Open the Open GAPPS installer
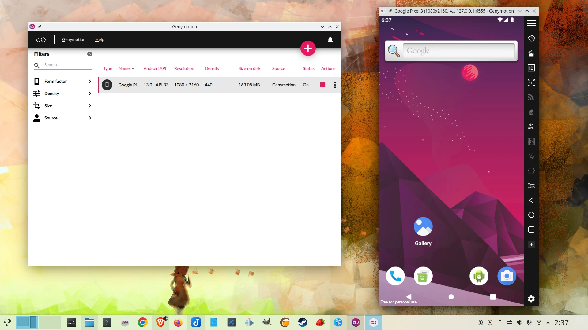This screenshot has height=330, width=588. tap(531, 185)
